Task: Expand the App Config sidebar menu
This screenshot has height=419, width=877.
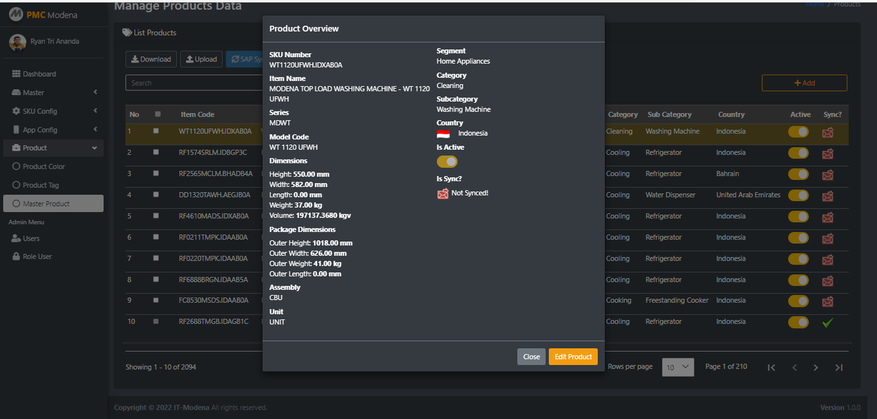Action: pos(55,130)
